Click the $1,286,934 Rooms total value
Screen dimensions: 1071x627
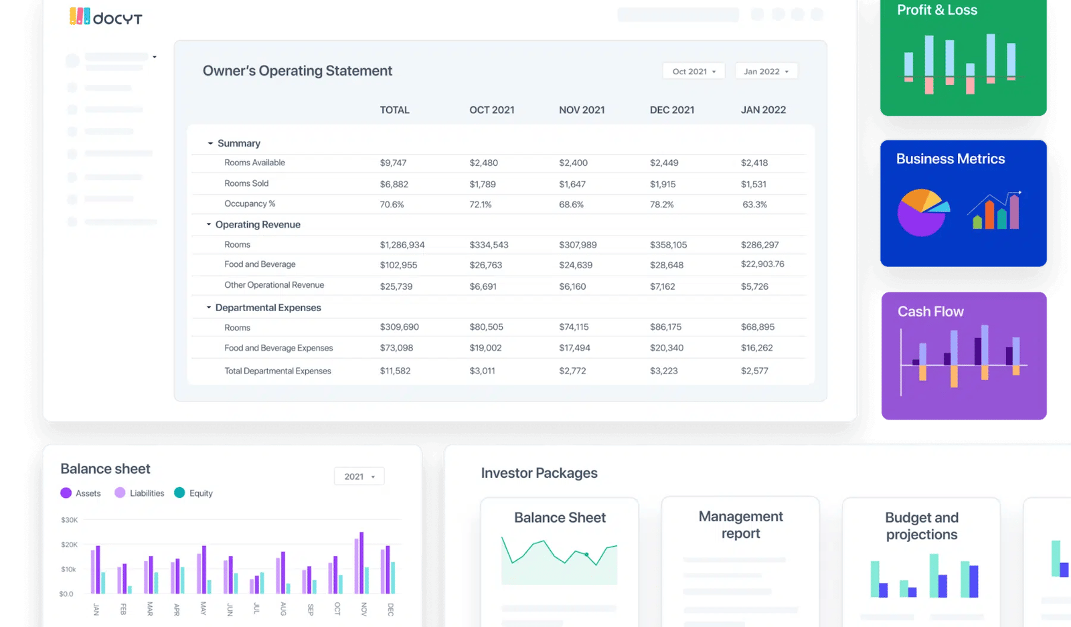pos(402,245)
